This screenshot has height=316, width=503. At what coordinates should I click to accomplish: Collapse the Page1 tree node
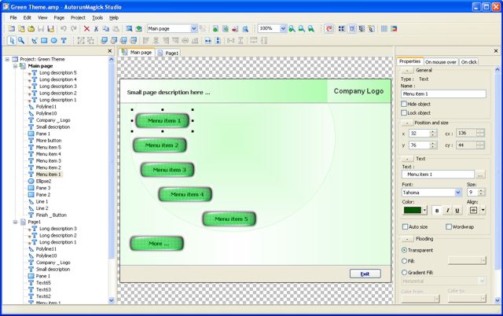click(15, 222)
